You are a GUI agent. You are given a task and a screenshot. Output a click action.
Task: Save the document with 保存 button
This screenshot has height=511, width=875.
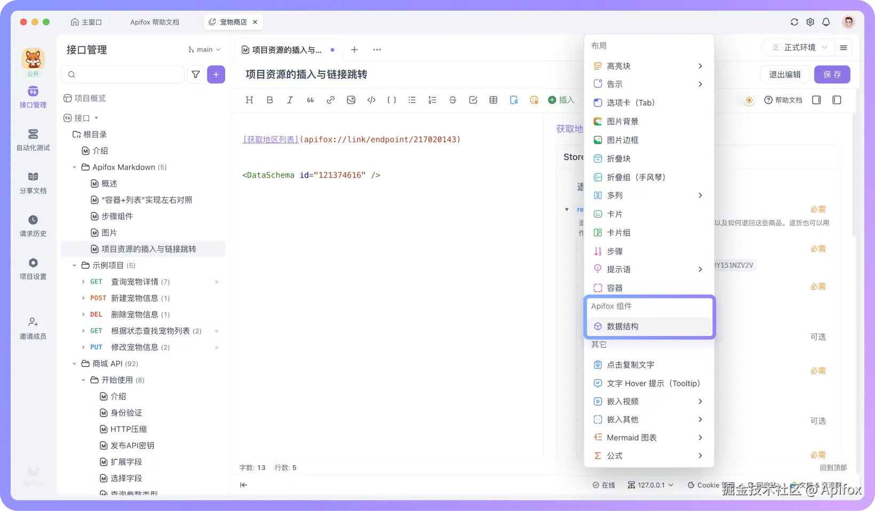tap(832, 75)
